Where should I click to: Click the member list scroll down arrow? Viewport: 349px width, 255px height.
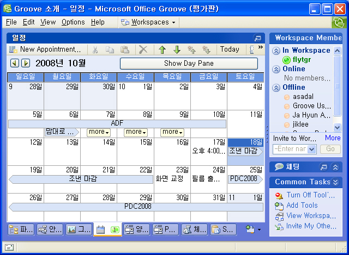tap(337, 127)
